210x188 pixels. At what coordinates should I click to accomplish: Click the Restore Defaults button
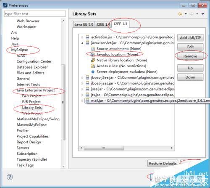click(163, 163)
